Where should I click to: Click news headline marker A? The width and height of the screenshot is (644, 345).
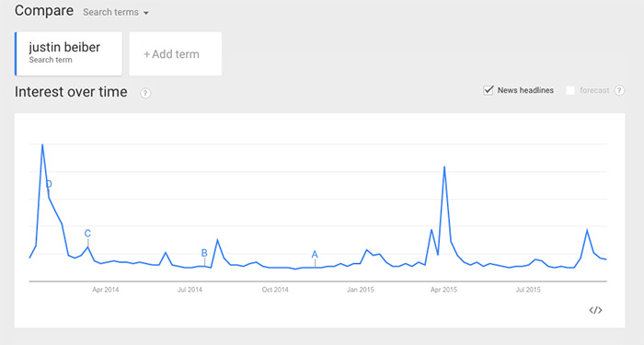[x=315, y=255]
